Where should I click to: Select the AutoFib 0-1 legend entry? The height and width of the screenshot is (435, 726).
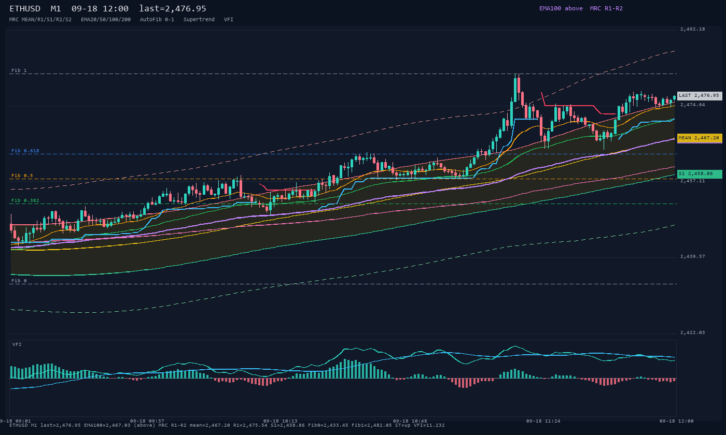(157, 19)
